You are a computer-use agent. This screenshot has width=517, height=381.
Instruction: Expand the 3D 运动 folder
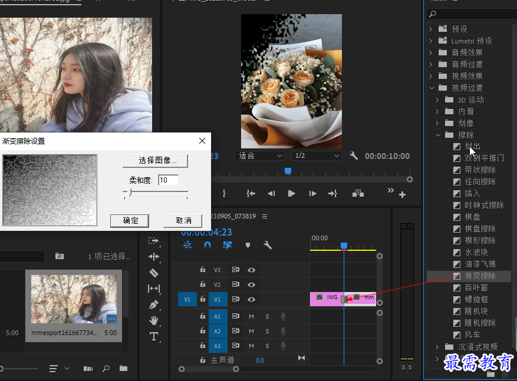[x=437, y=100]
